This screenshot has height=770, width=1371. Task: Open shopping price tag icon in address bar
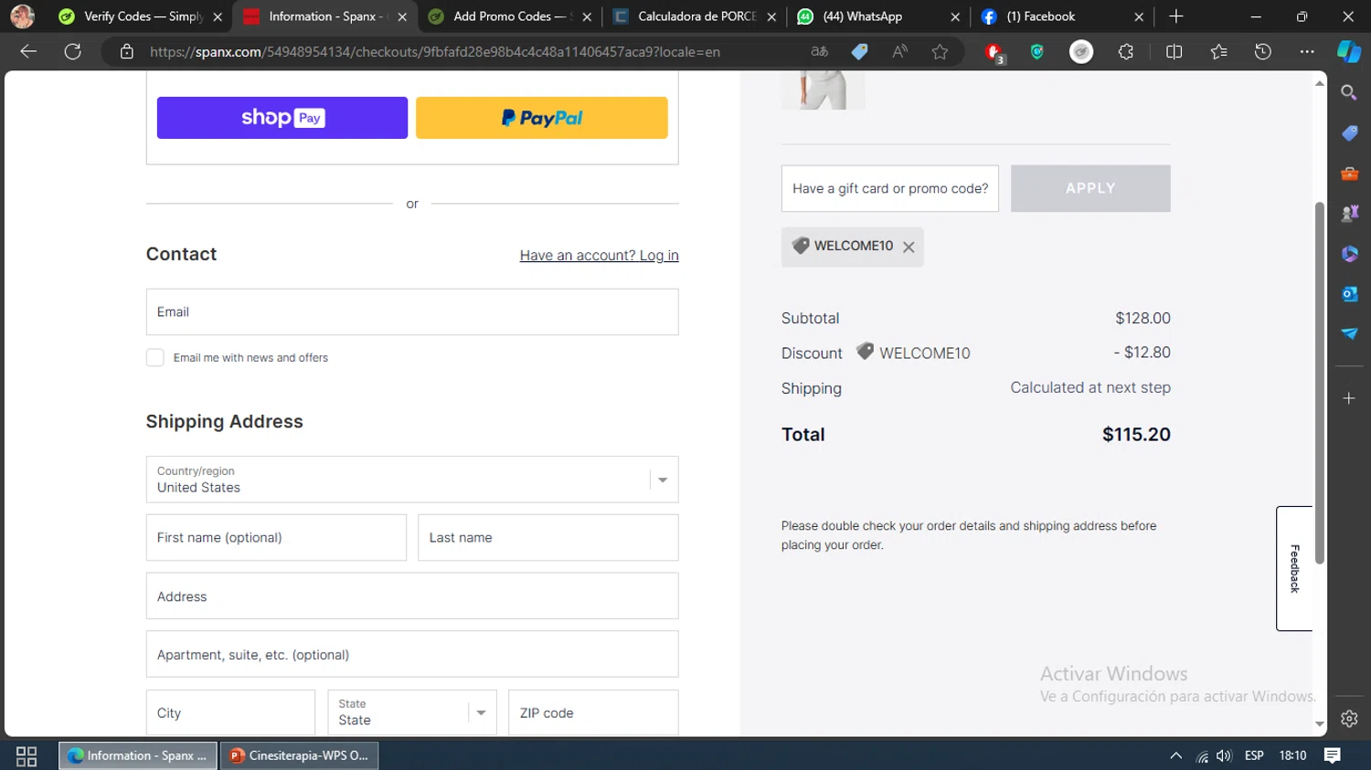click(x=859, y=52)
